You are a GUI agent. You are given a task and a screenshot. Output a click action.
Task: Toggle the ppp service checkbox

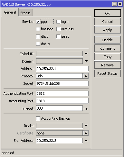(38, 22)
